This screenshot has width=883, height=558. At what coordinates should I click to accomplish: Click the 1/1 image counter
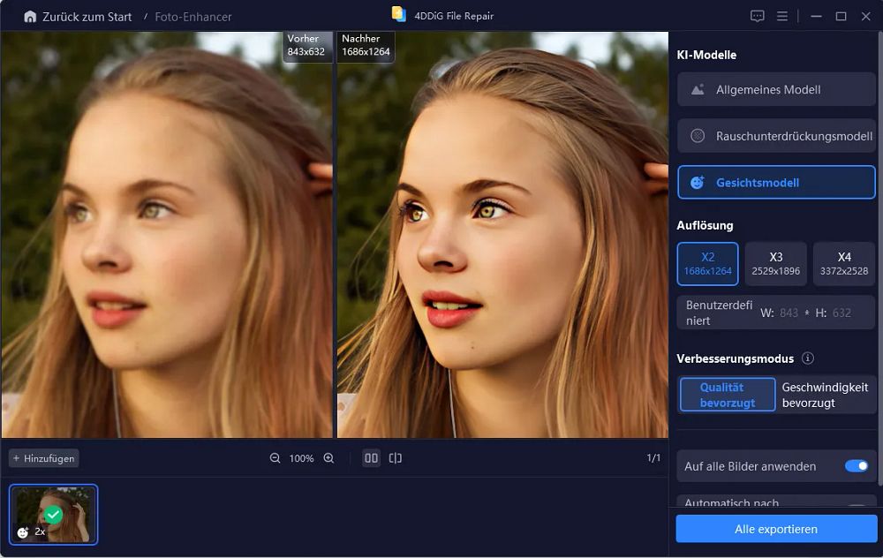pyautogui.click(x=653, y=457)
